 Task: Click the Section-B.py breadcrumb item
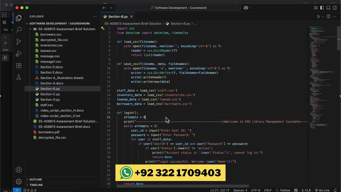pyautogui.click(x=178, y=23)
